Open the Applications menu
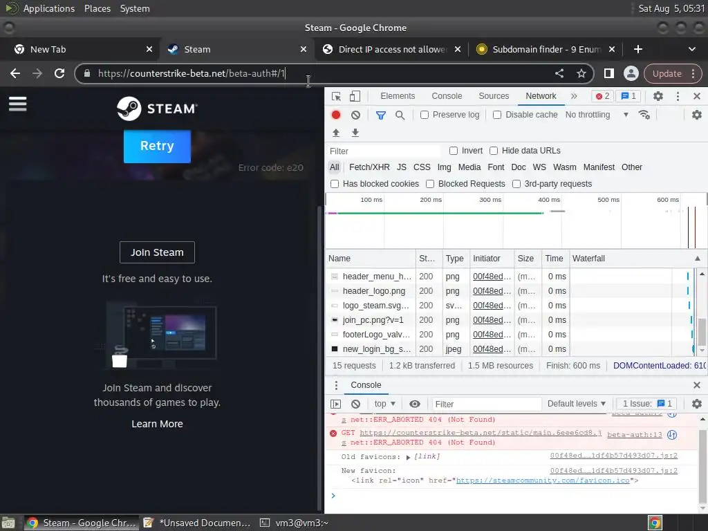The height and width of the screenshot is (531, 708). point(49,8)
